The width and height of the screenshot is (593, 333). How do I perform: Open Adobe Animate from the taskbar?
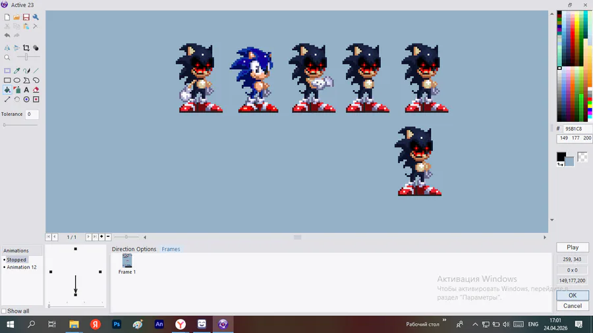pos(159,324)
